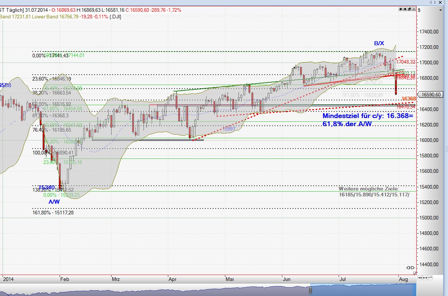The width and height of the screenshot is (448, 296).
Task: Click the B/X wave label
Action: (x=379, y=43)
